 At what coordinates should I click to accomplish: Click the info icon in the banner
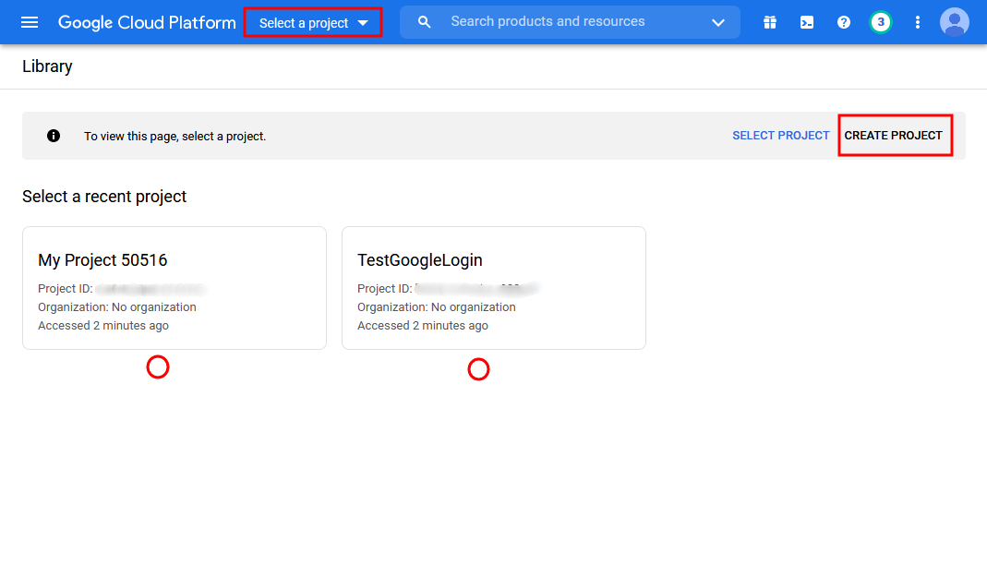pyautogui.click(x=54, y=136)
